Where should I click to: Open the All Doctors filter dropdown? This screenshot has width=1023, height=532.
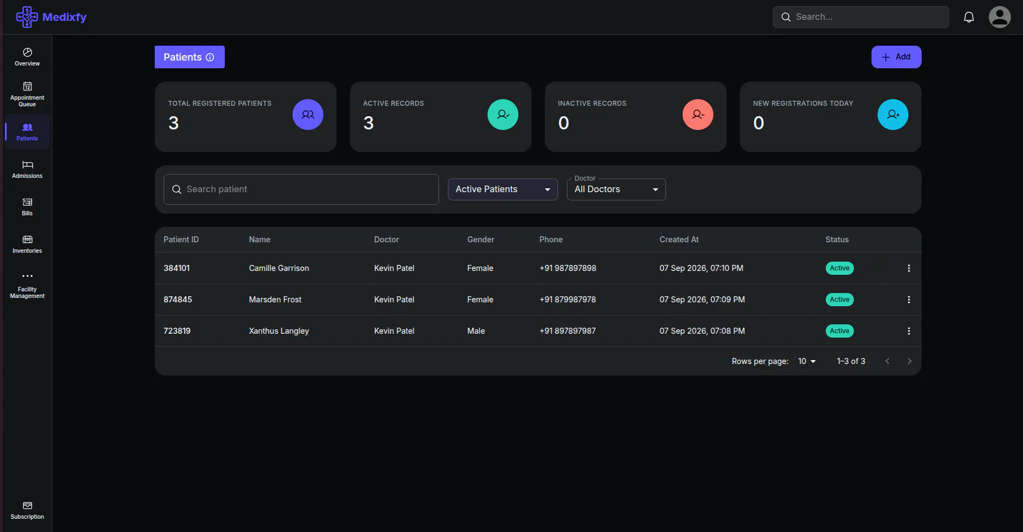click(616, 189)
